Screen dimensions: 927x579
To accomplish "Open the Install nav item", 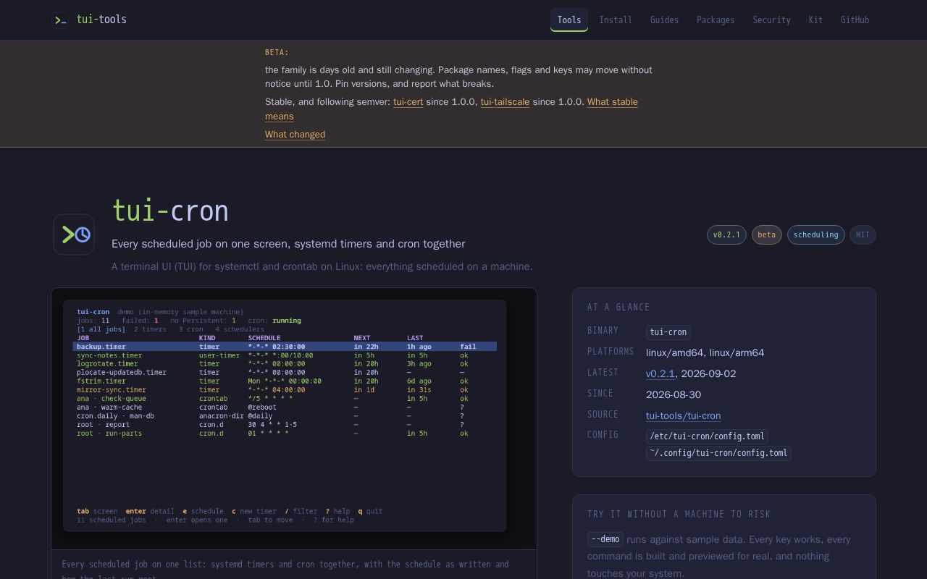I will pos(616,20).
